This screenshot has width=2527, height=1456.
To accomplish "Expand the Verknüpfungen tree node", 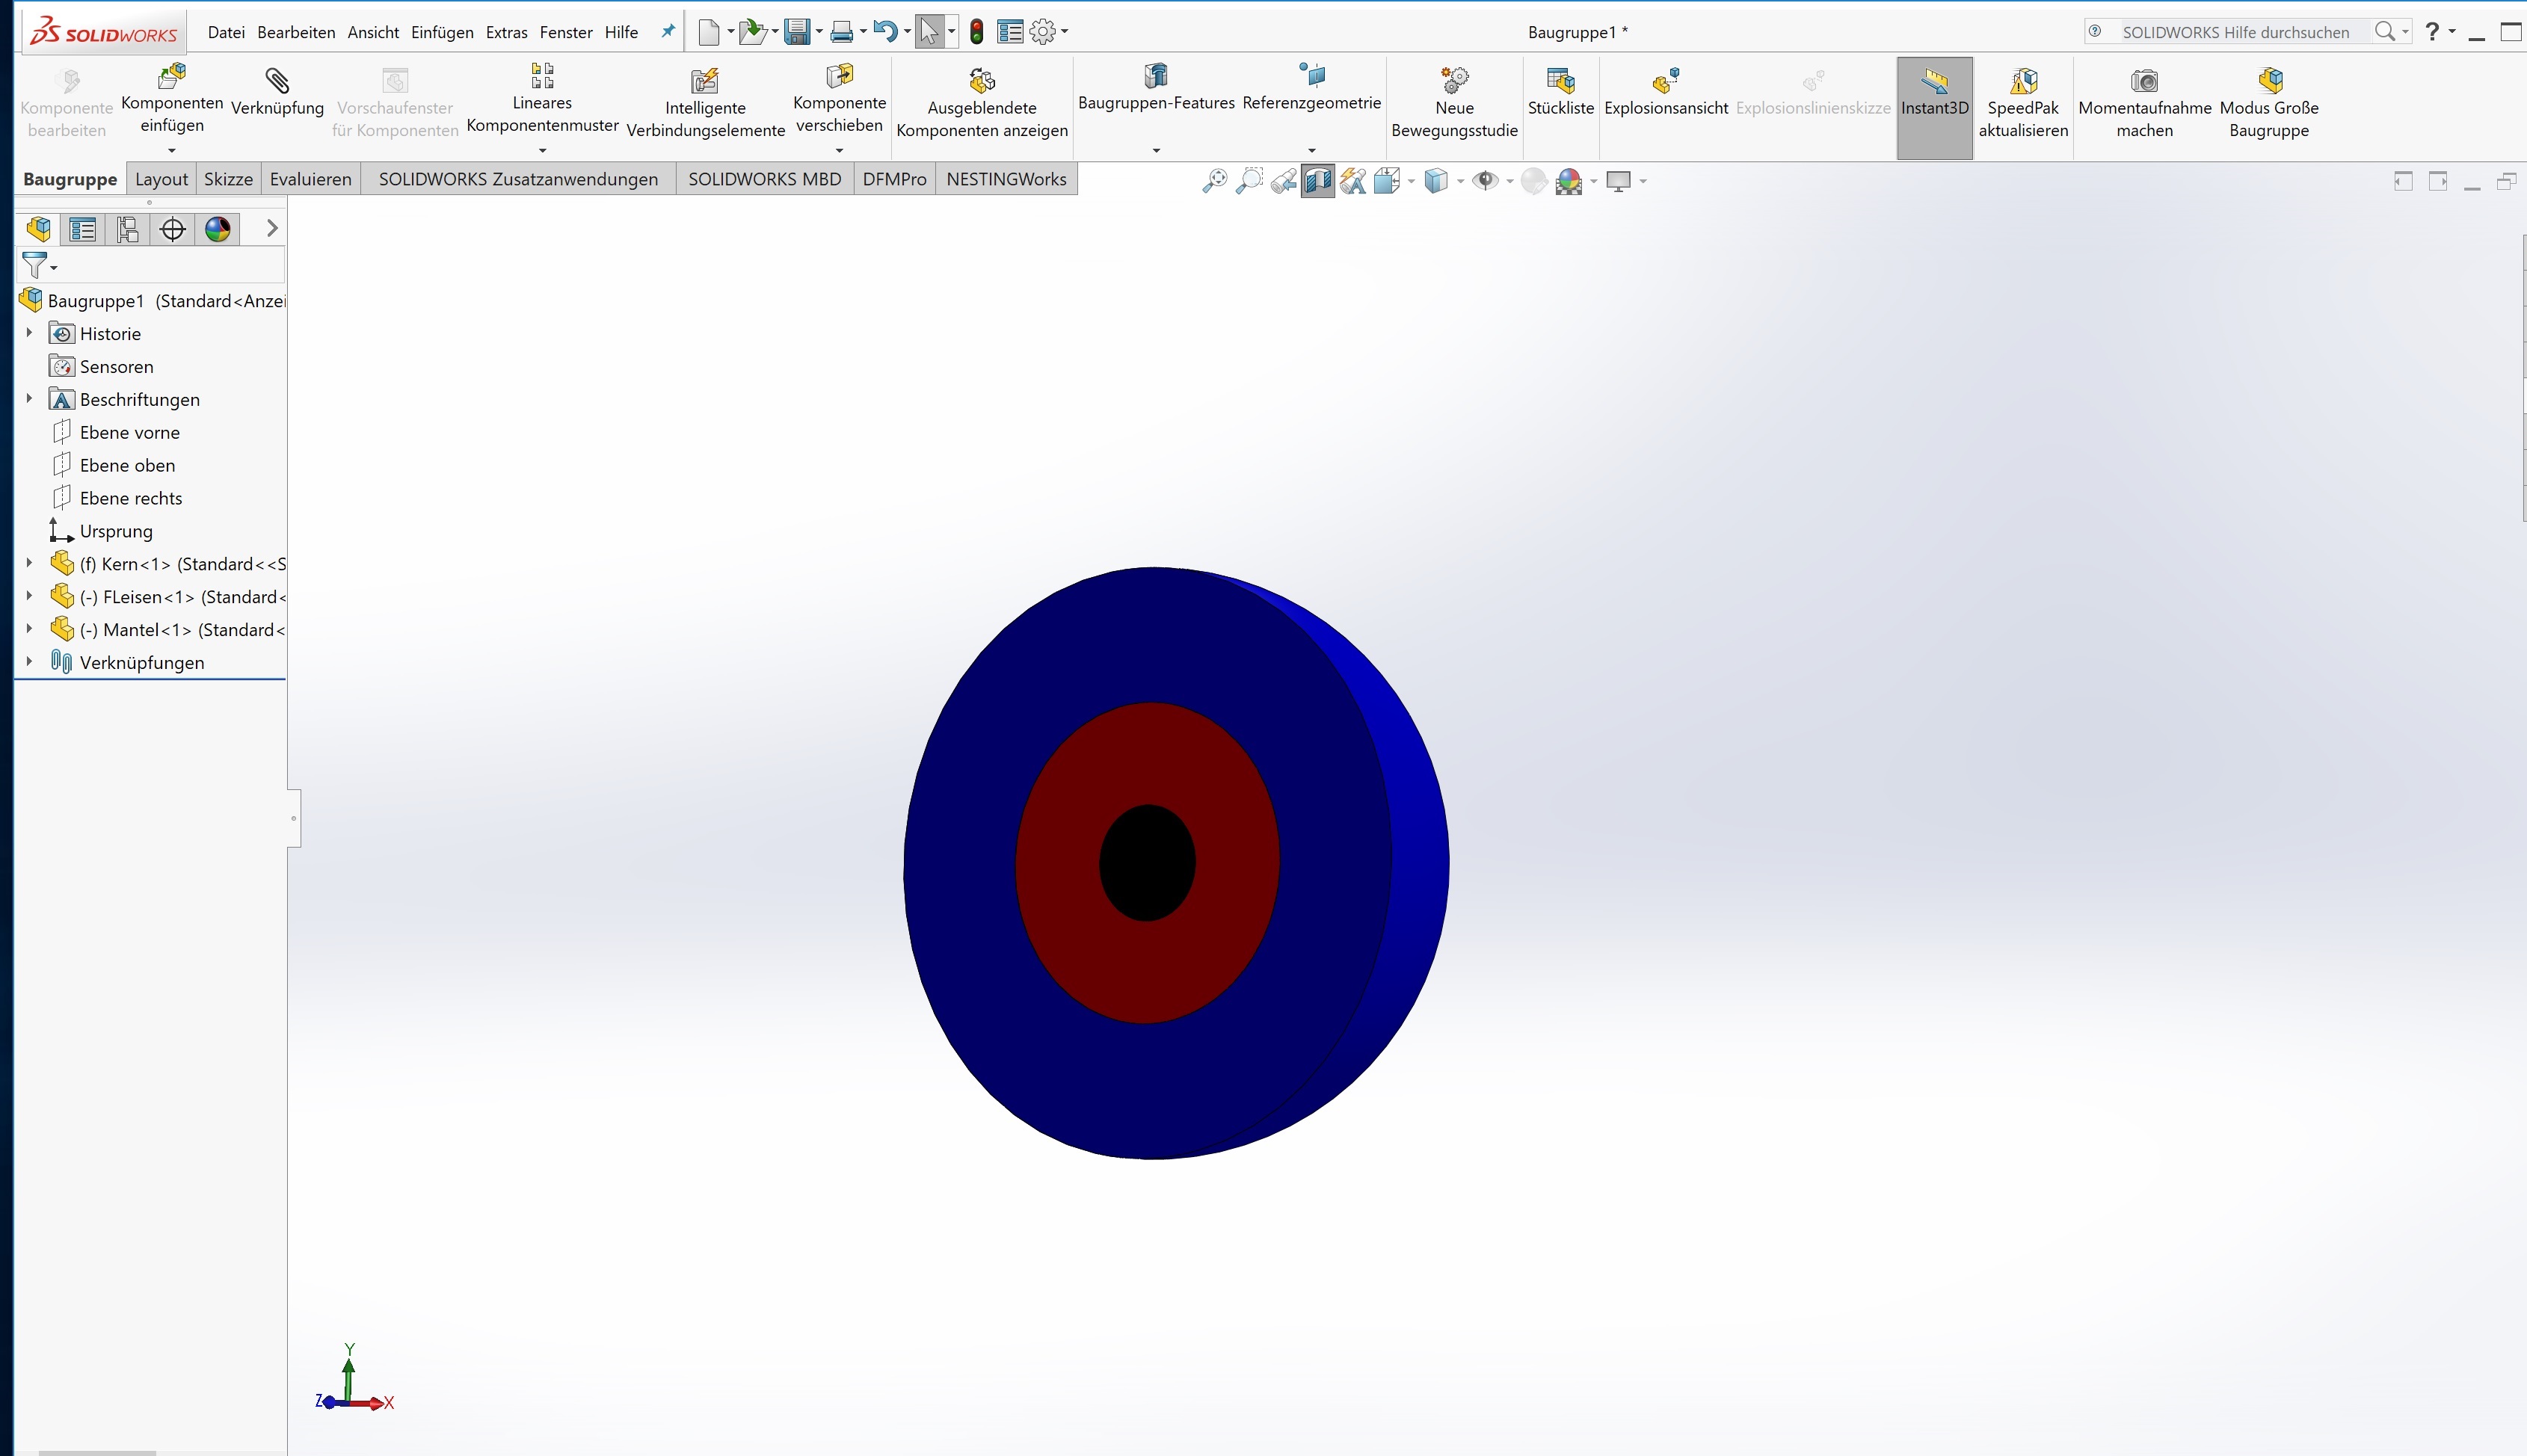I will coord(29,661).
